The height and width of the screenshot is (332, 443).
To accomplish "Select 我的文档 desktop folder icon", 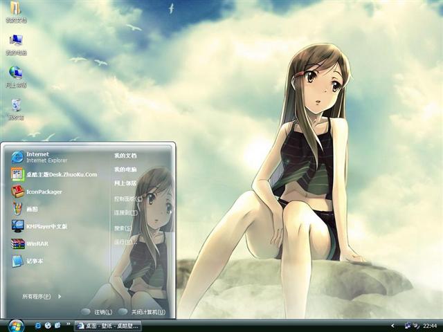I will [15, 11].
